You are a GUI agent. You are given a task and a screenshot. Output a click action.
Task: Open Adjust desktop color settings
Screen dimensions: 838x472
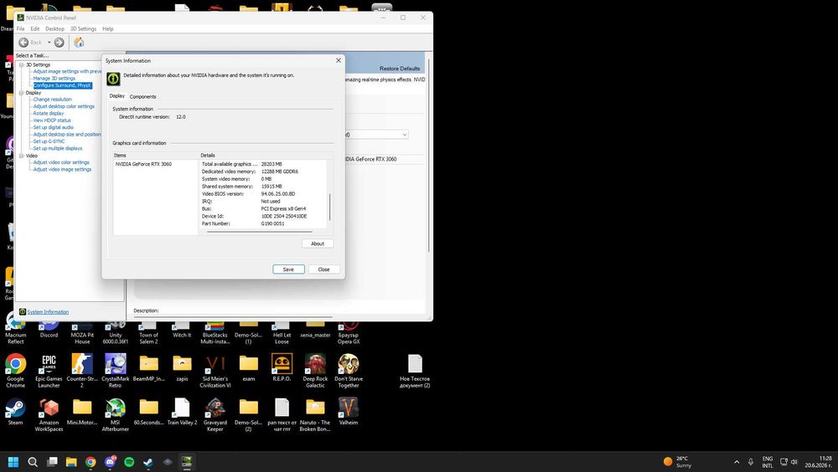coord(64,106)
